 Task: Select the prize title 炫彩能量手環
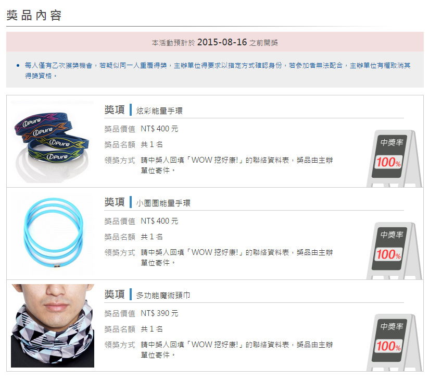[x=159, y=111]
